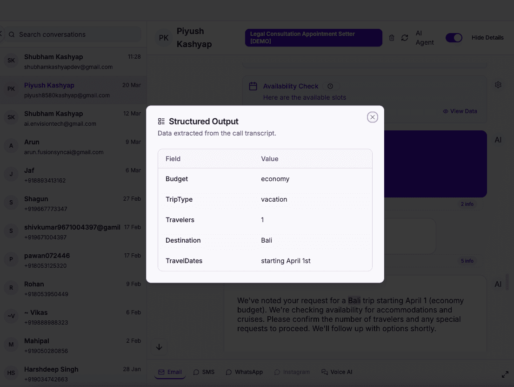The width and height of the screenshot is (514, 387).
Task: Expand the 2 info badge
Action: click(467, 204)
